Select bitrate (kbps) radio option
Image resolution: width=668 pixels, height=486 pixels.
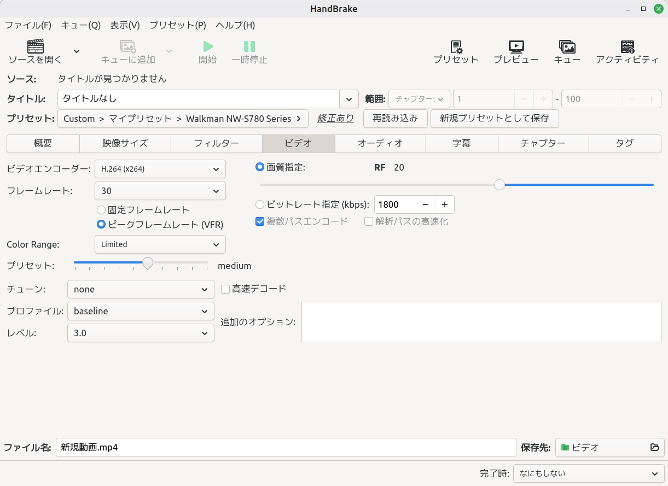click(x=260, y=204)
